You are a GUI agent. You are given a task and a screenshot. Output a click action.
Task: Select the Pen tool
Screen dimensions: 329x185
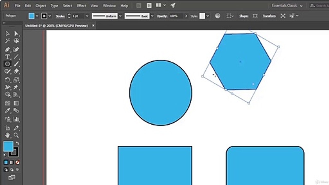[x=7, y=49]
